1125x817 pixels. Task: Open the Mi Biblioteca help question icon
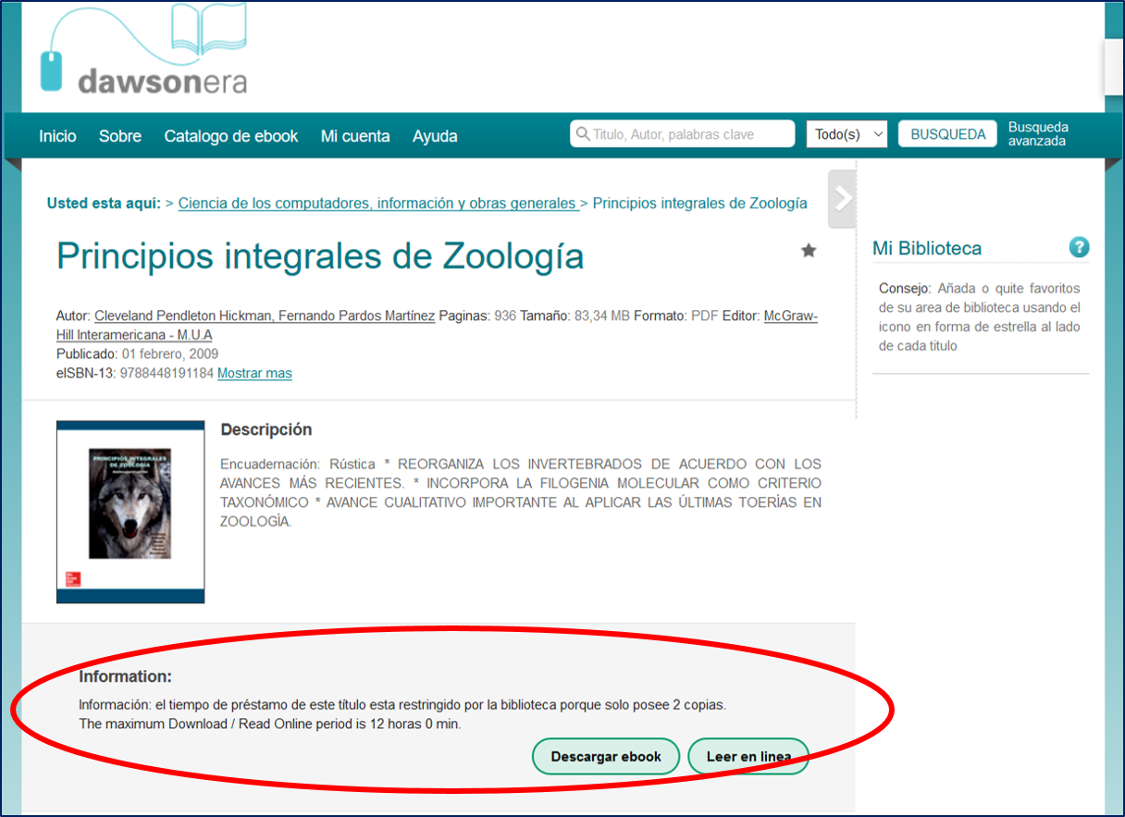pos(1079,248)
